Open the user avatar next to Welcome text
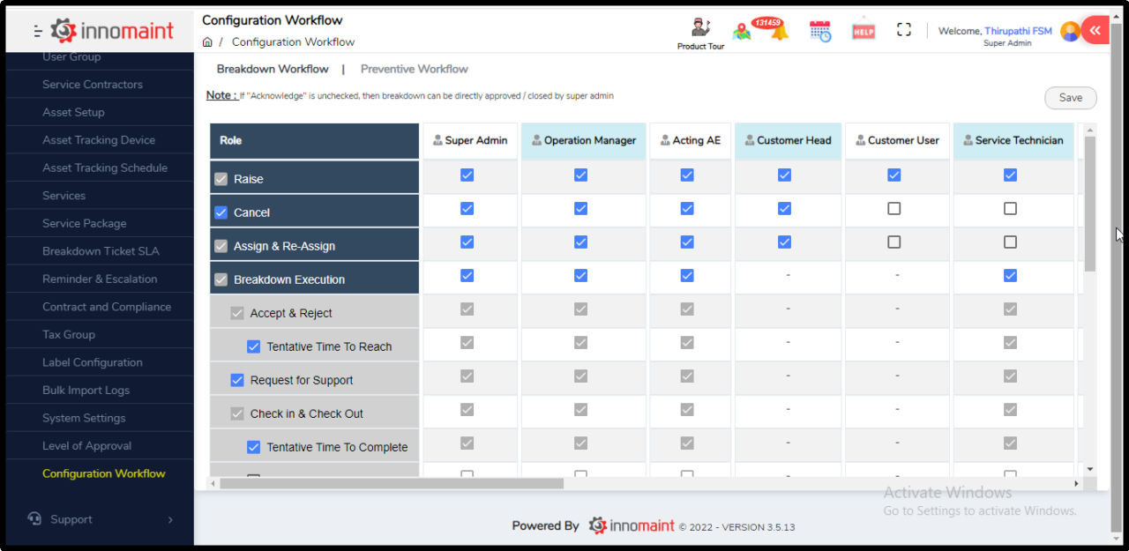The image size is (1129, 551). coord(1068,30)
